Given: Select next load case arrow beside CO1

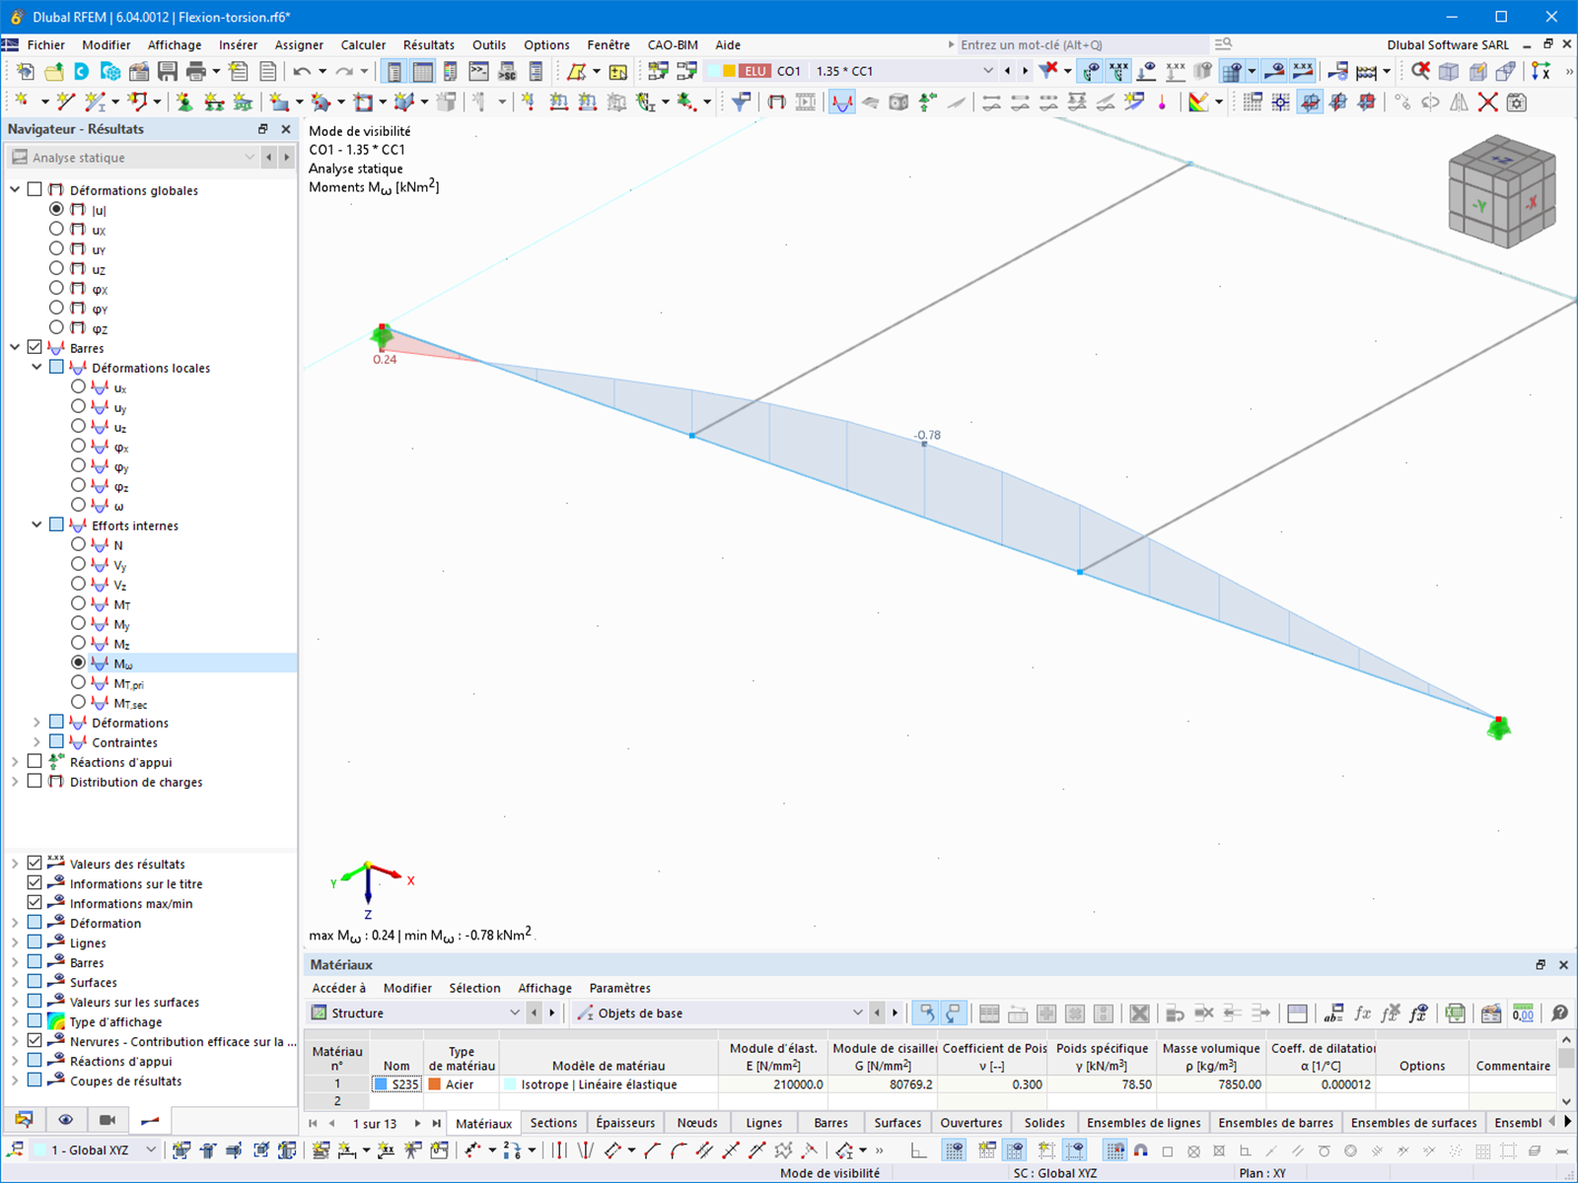Looking at the screenshot, I should coord(1025,71).
